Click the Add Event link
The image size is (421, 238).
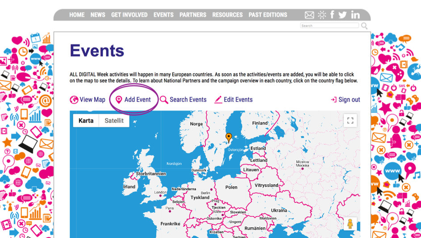(138, 100)
